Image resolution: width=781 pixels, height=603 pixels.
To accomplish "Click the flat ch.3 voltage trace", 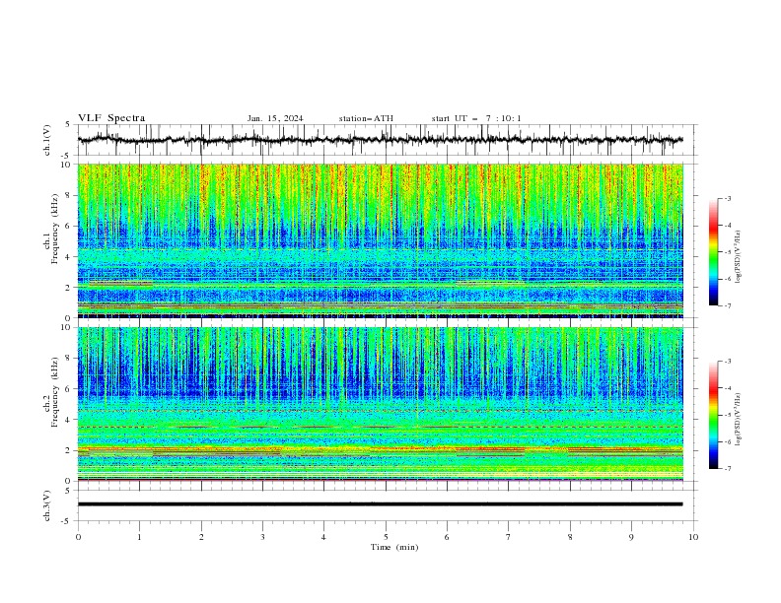I will pos(380,504).
